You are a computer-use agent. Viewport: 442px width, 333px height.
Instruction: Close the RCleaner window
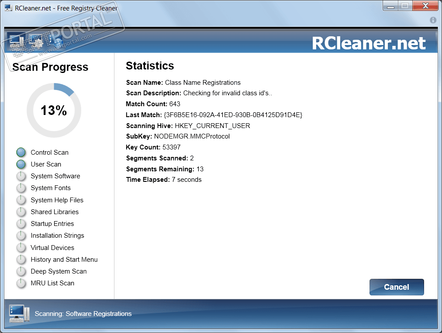(426, 6)
